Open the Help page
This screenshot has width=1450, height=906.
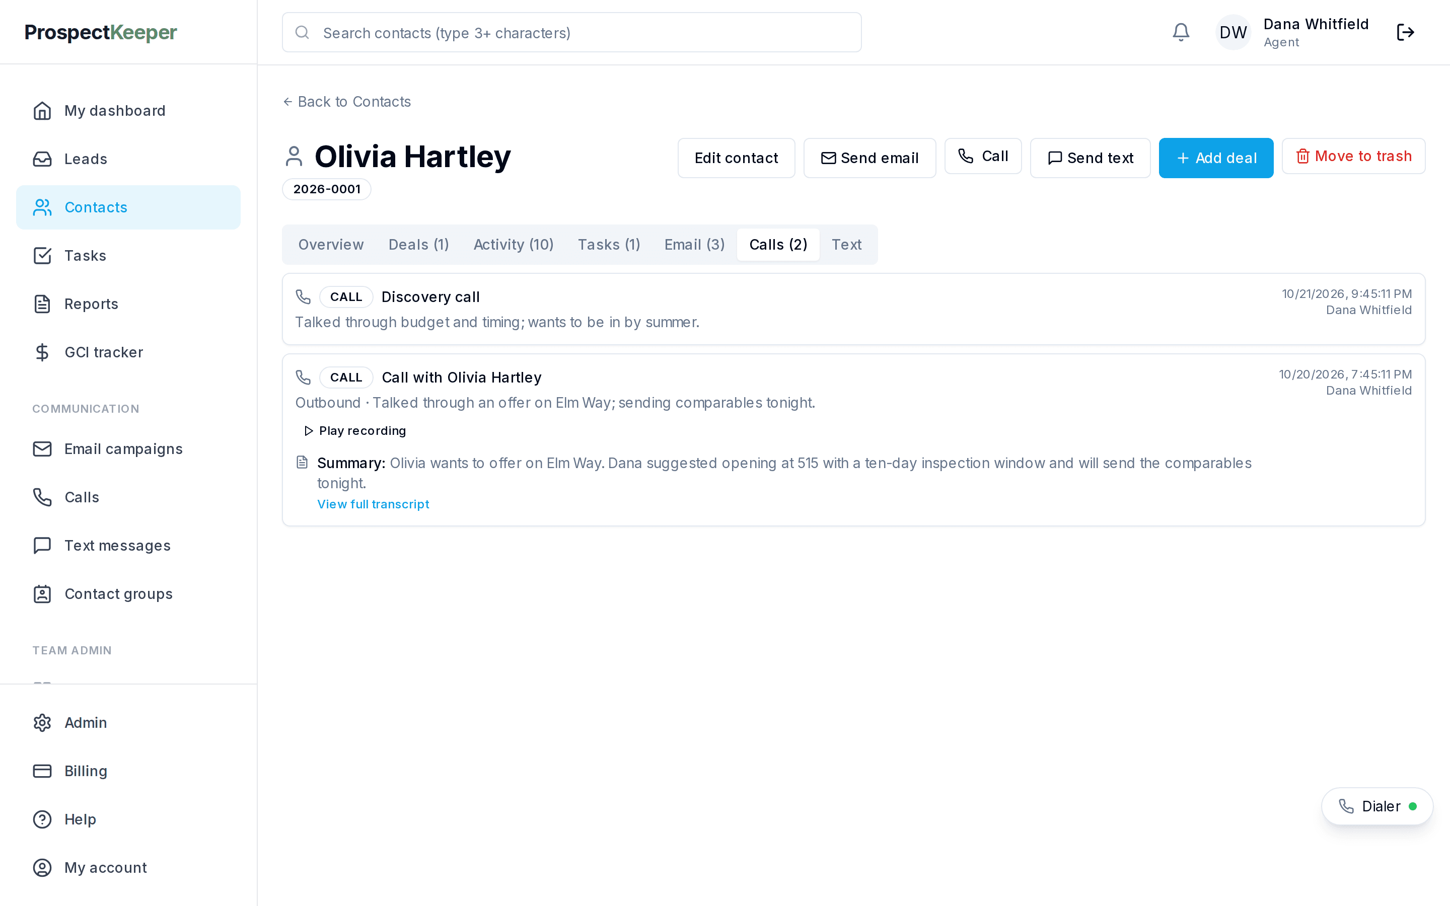coord(128,819)
